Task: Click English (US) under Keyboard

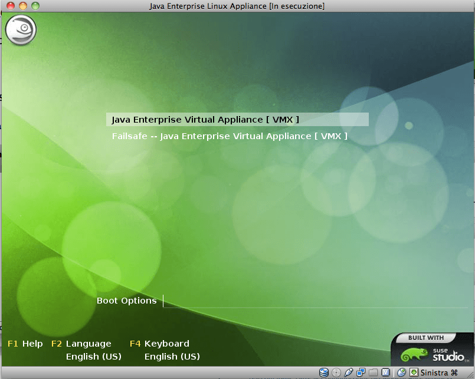Action: point(172,357)
